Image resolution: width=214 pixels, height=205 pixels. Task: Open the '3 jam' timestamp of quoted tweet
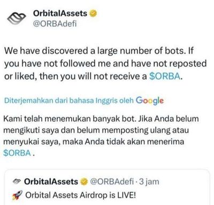tap(149, 181)
